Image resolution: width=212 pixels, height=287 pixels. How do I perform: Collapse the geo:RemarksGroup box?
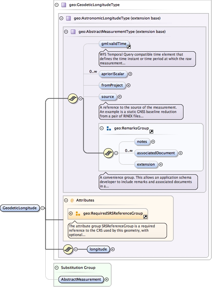tap(101, 128)
